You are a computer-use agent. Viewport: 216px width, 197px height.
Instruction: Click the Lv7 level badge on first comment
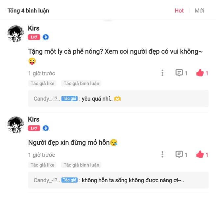(34, 37)
